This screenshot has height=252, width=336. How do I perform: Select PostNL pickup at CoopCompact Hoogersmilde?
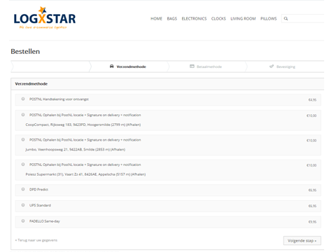[x=23, y=115]
